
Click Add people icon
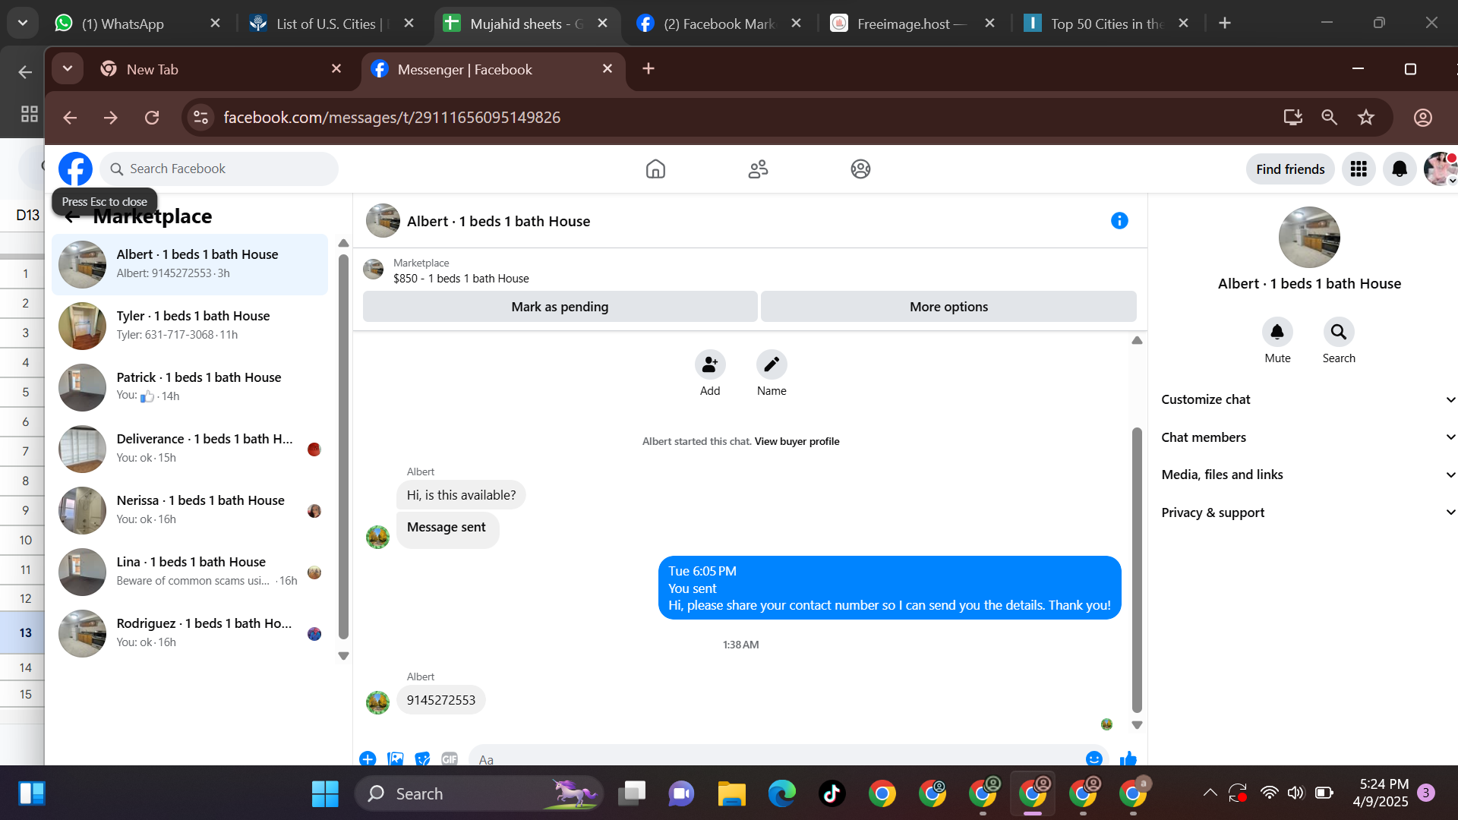coord(710,365)
